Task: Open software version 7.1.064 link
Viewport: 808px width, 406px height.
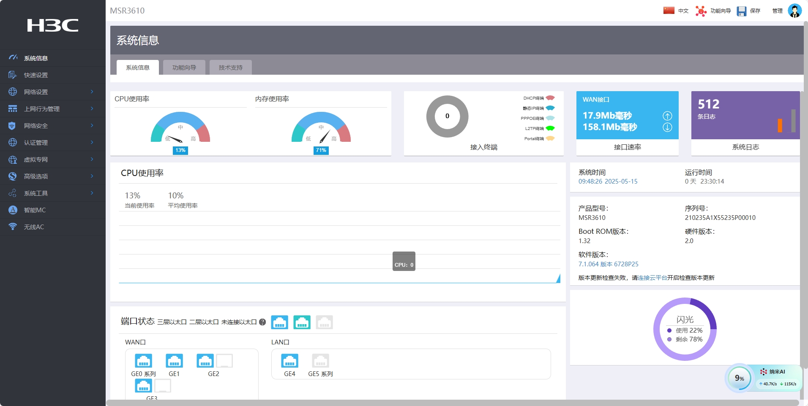Action: [608, 264]
